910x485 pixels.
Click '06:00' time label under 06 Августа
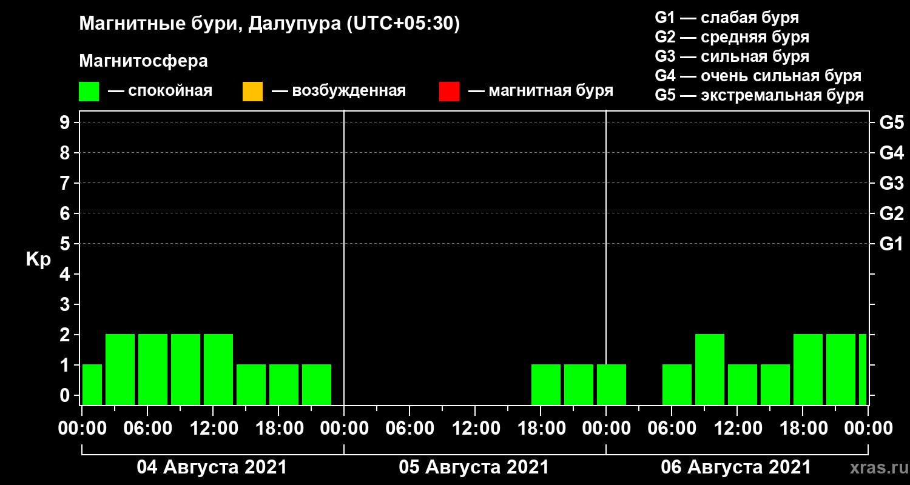click(x=672, y=429)
